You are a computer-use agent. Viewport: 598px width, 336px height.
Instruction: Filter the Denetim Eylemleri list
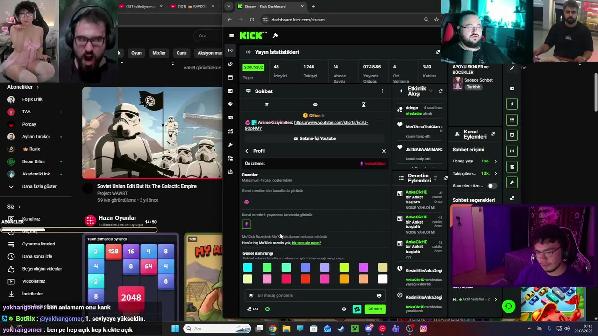pos(435,178)
